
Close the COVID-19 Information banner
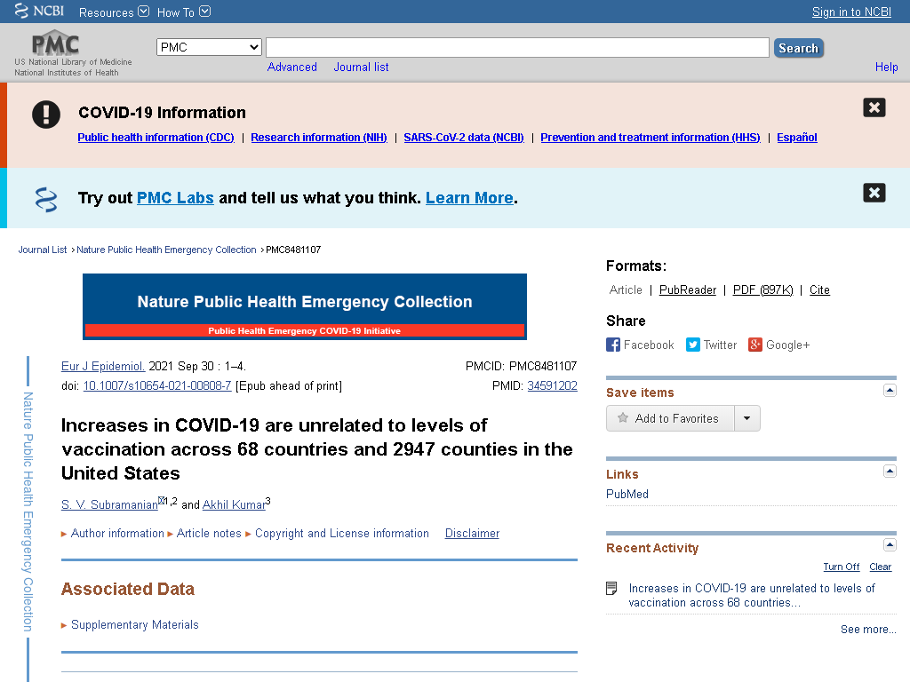pyautogui.click(x=874, y=107)
